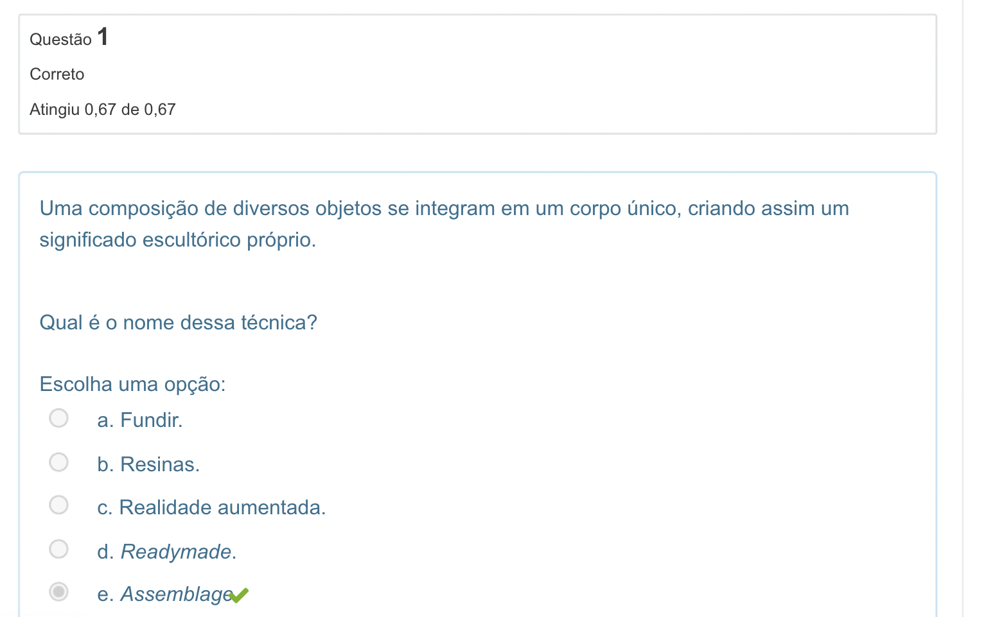
Task: Select the radio button for Fundir
Action: click(x=58, y=418)
